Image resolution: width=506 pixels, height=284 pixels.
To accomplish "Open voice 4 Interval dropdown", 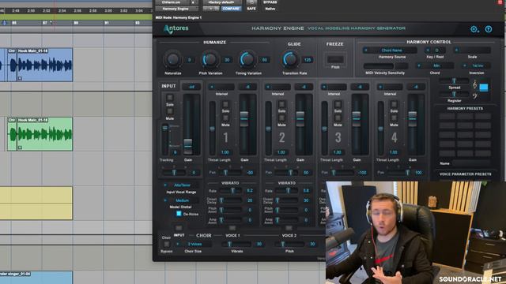I will (390, 87).
